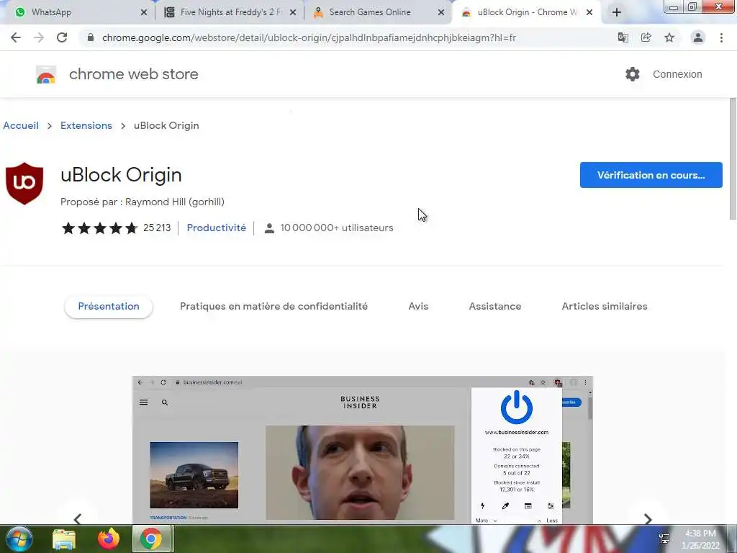Click the address bar URL

pyautogui.click(x=309, y=37)
